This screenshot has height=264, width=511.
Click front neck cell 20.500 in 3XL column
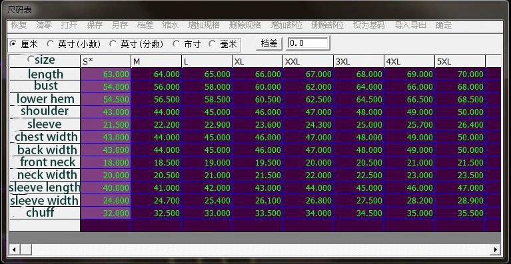pyautogui.click(x=359, y=162)
